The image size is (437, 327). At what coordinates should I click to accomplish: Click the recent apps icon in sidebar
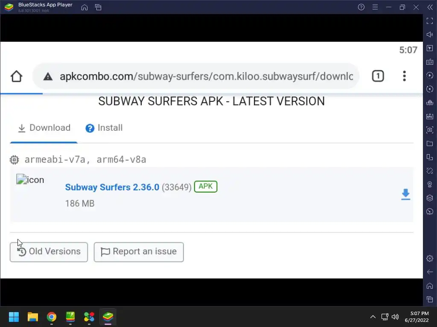point(430,299)
